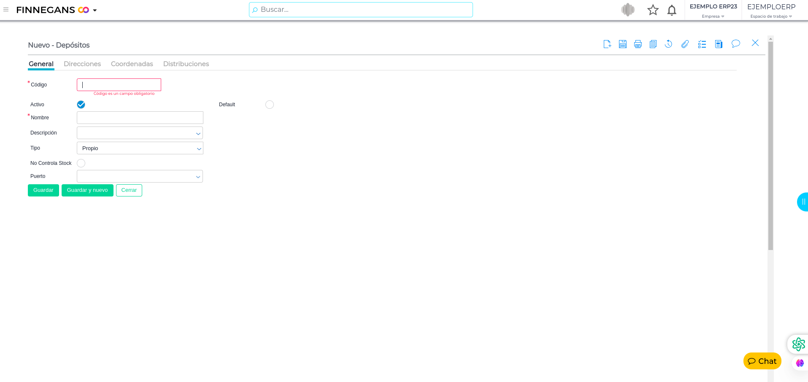Open the checklist icon in the toolbar

pyautogui.click(x=702, y=44)
